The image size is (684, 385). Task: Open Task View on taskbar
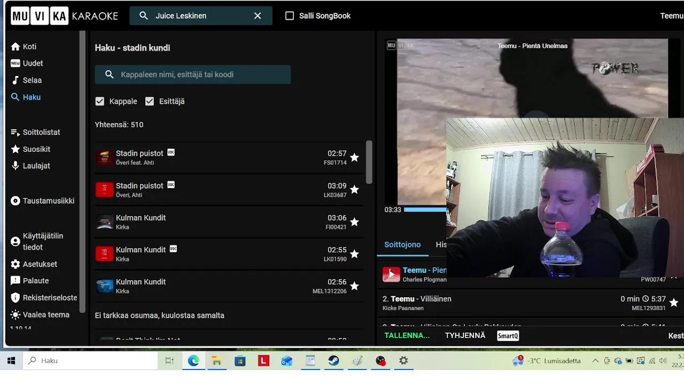[169, 361]
